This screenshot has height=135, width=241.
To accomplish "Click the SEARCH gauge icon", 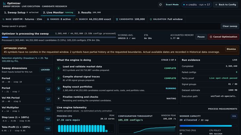I will 77,19.
